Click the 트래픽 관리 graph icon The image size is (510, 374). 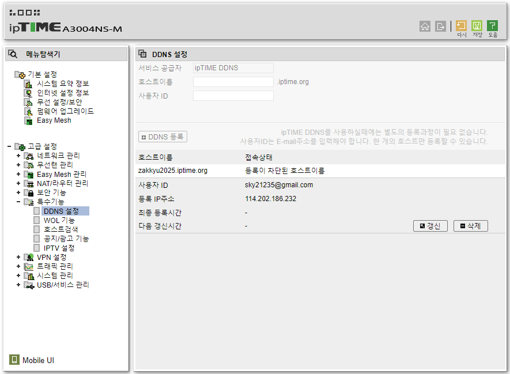[x=29, y=267]
